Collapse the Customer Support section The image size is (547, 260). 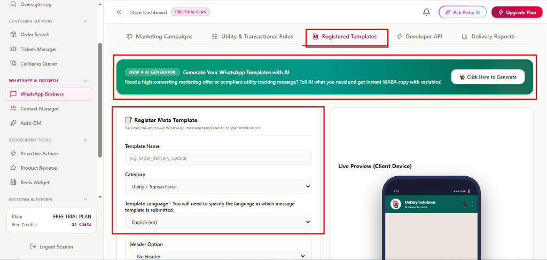pos(85,21)
